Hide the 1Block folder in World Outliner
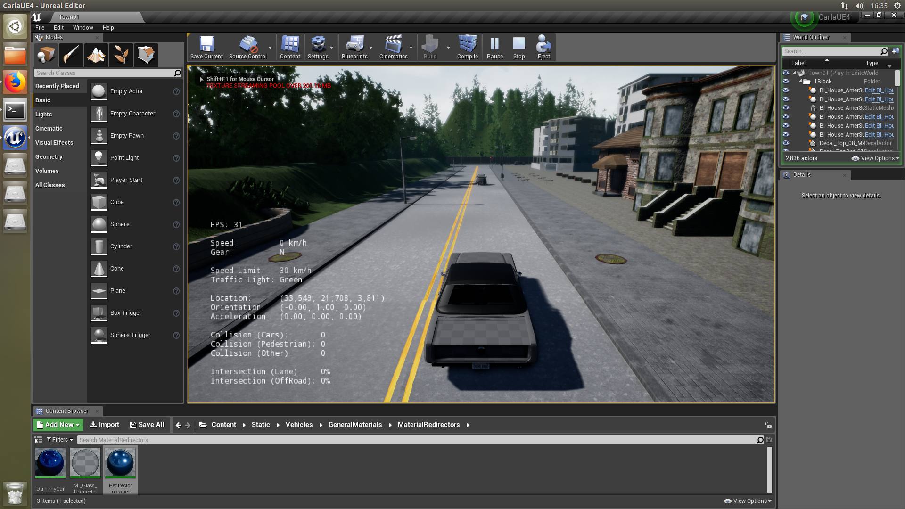 click(x=786, y=81)
